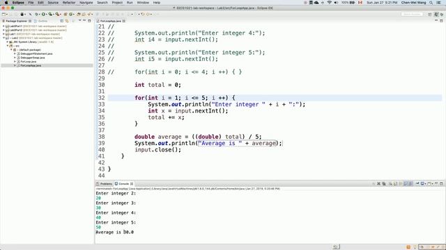Click the Apple menu icon
This screenshot has width=446, height=250.
click(6, 3)
